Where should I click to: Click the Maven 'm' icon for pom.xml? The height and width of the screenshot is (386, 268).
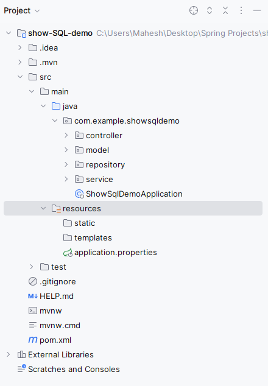(x=33, y=340)
